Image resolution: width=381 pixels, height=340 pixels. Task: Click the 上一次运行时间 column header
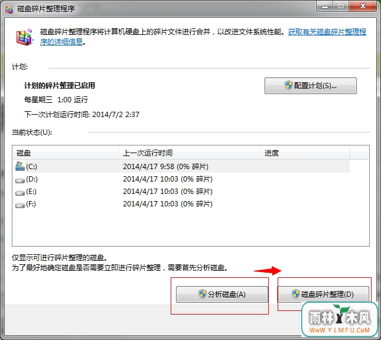(x=190, y=153)
